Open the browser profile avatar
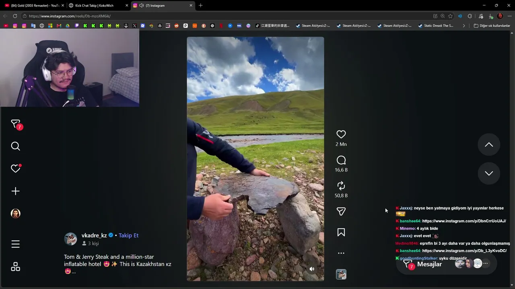This screenshot has height=289, width=515. [500, 16]
